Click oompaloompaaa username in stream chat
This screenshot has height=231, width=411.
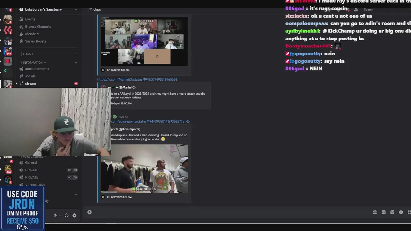[306, 23]
